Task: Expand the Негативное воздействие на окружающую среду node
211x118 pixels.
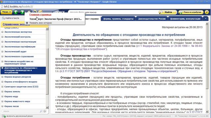Action: (x=2, y=61)
